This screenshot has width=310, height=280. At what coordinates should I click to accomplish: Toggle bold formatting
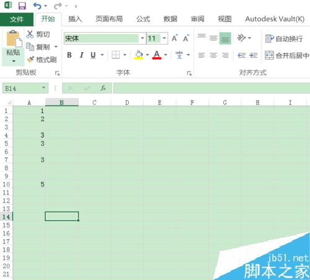(x=69, y=55)
